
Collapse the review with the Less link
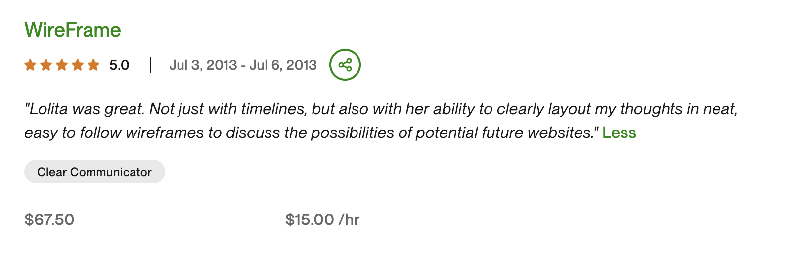click(619, 133)
